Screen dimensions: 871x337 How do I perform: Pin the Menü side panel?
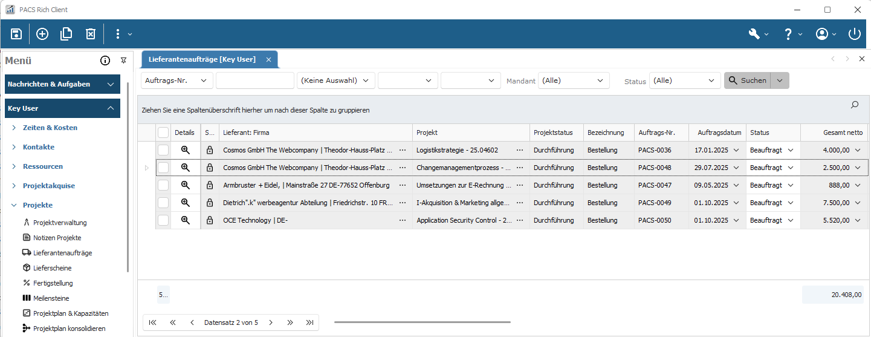tap(123, 61)
